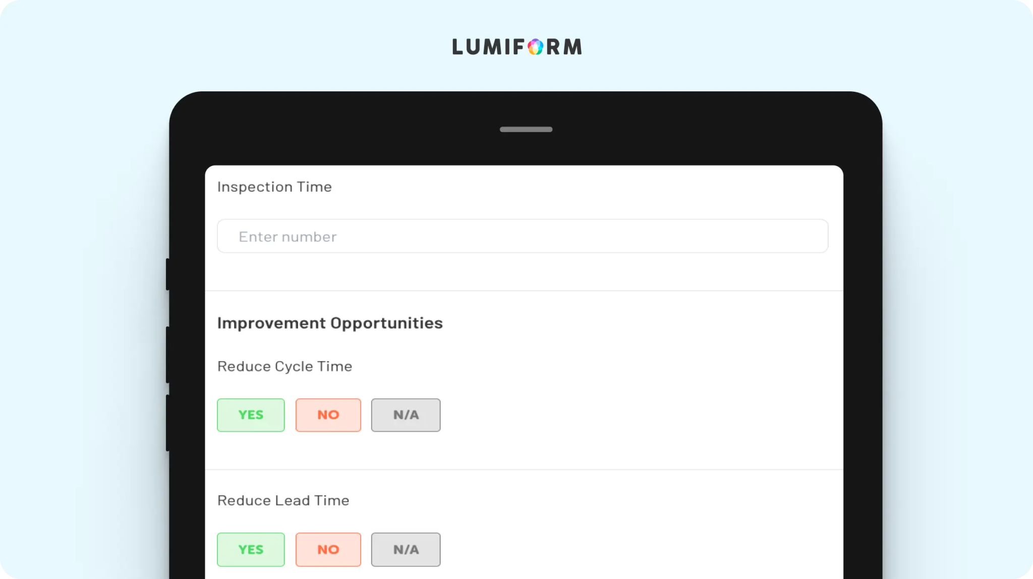Focus the Enter number input field
Viewport: 1033px width, 579px height.
523,236
